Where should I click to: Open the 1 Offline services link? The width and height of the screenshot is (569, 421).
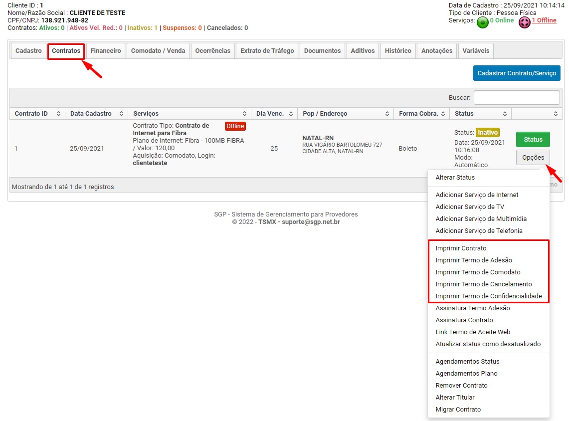(544, 20)
